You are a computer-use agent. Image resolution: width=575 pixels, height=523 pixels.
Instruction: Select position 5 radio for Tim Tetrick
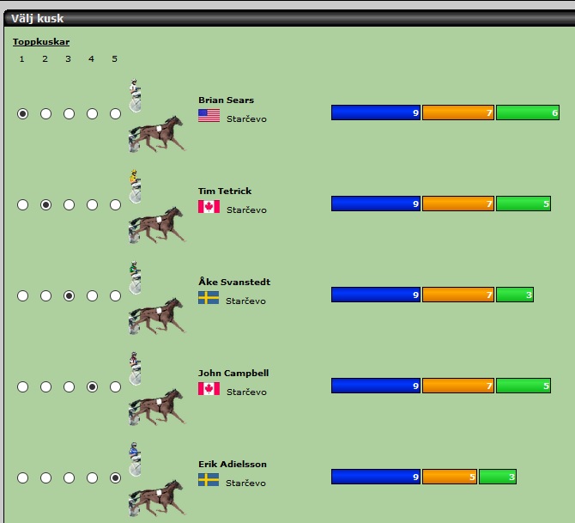(x=115, y=204)
